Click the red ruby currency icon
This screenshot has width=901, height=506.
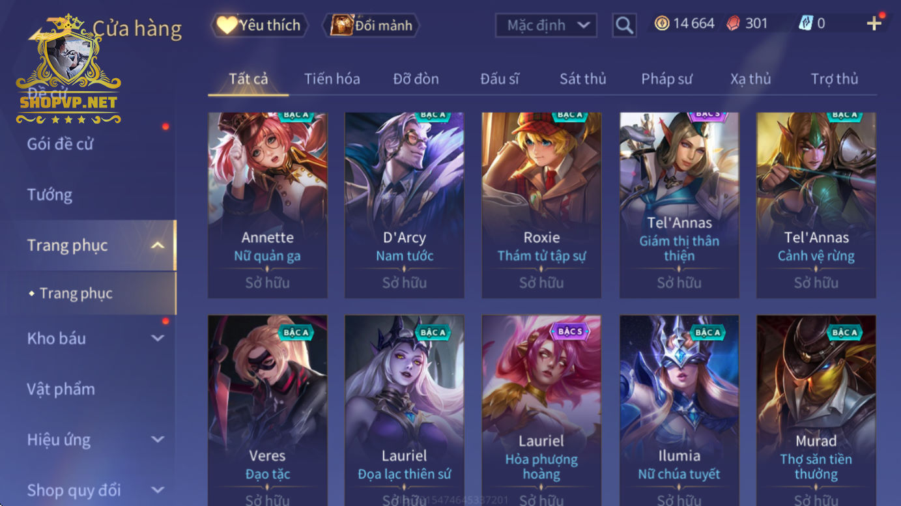(733, 23)
